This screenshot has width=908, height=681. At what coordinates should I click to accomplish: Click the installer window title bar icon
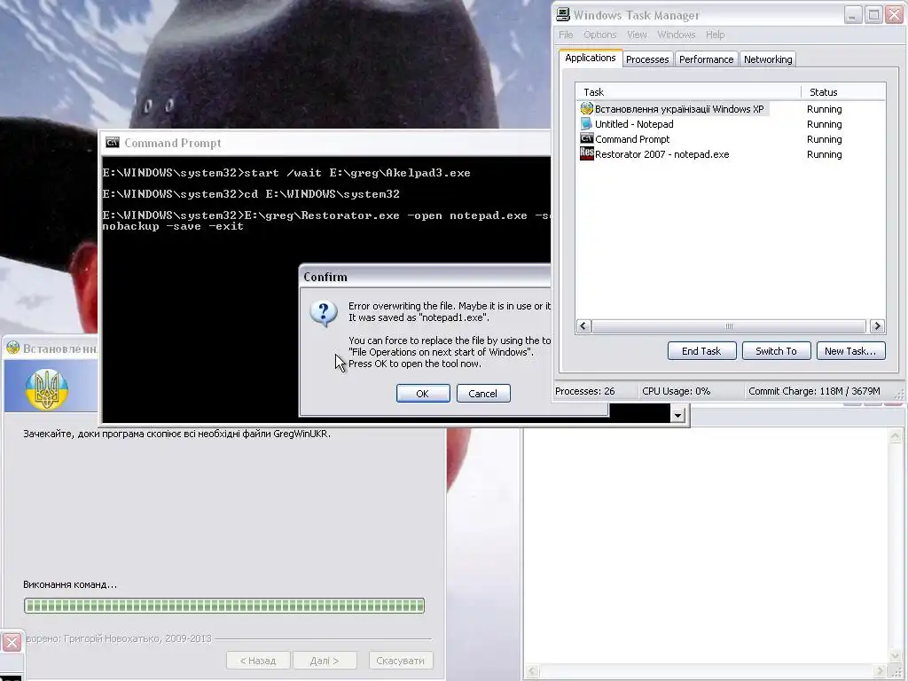tap(12, 348)
